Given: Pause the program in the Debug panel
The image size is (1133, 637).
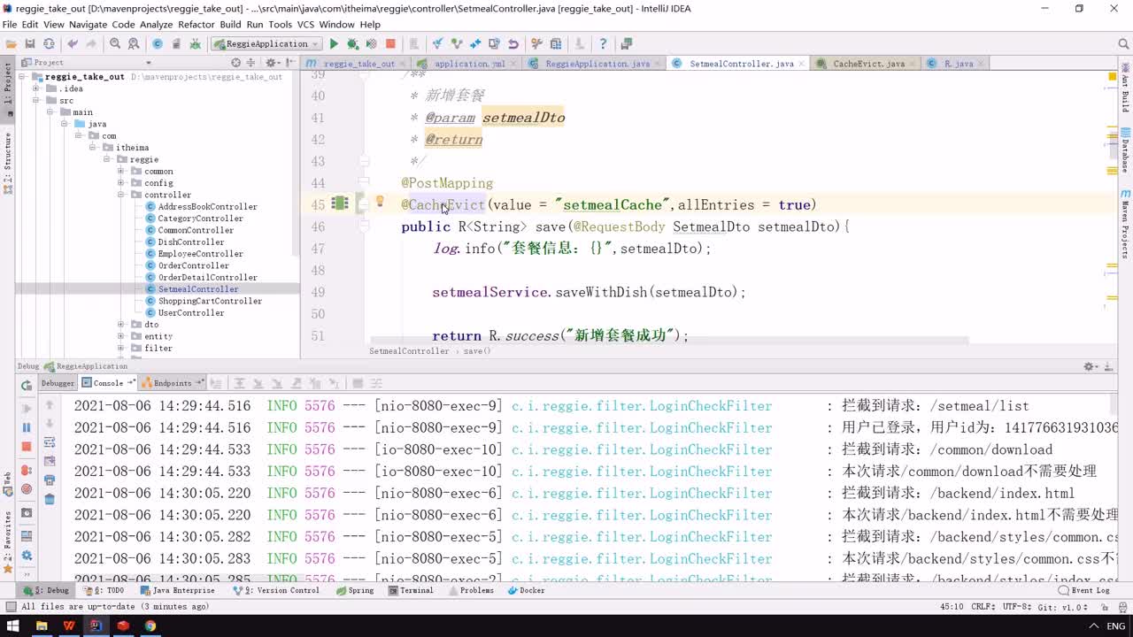Looking at the screenshot, I should coord(27,427).
